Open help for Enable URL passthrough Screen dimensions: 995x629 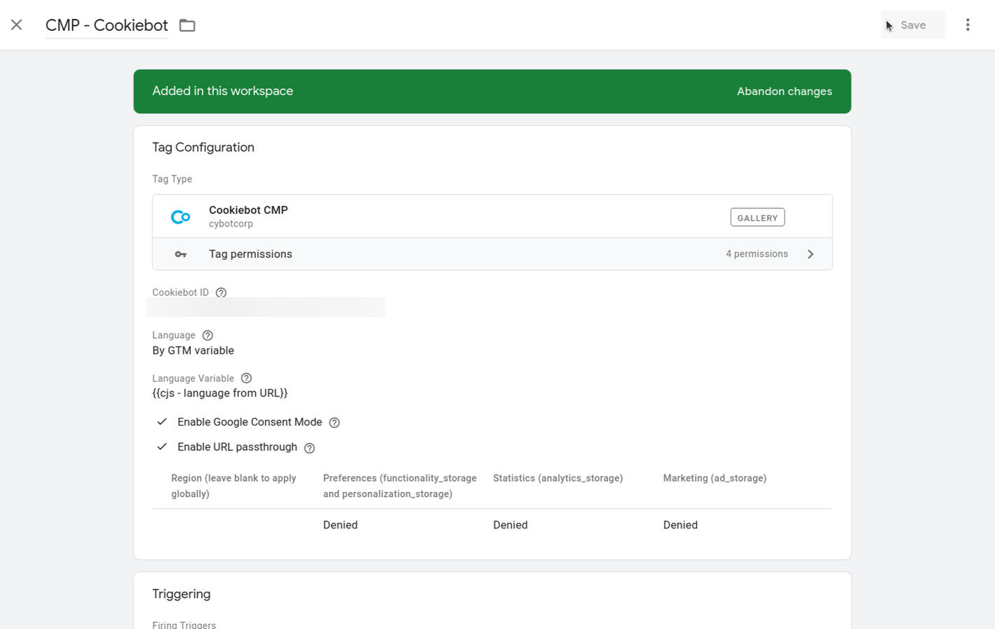[310, 448]
